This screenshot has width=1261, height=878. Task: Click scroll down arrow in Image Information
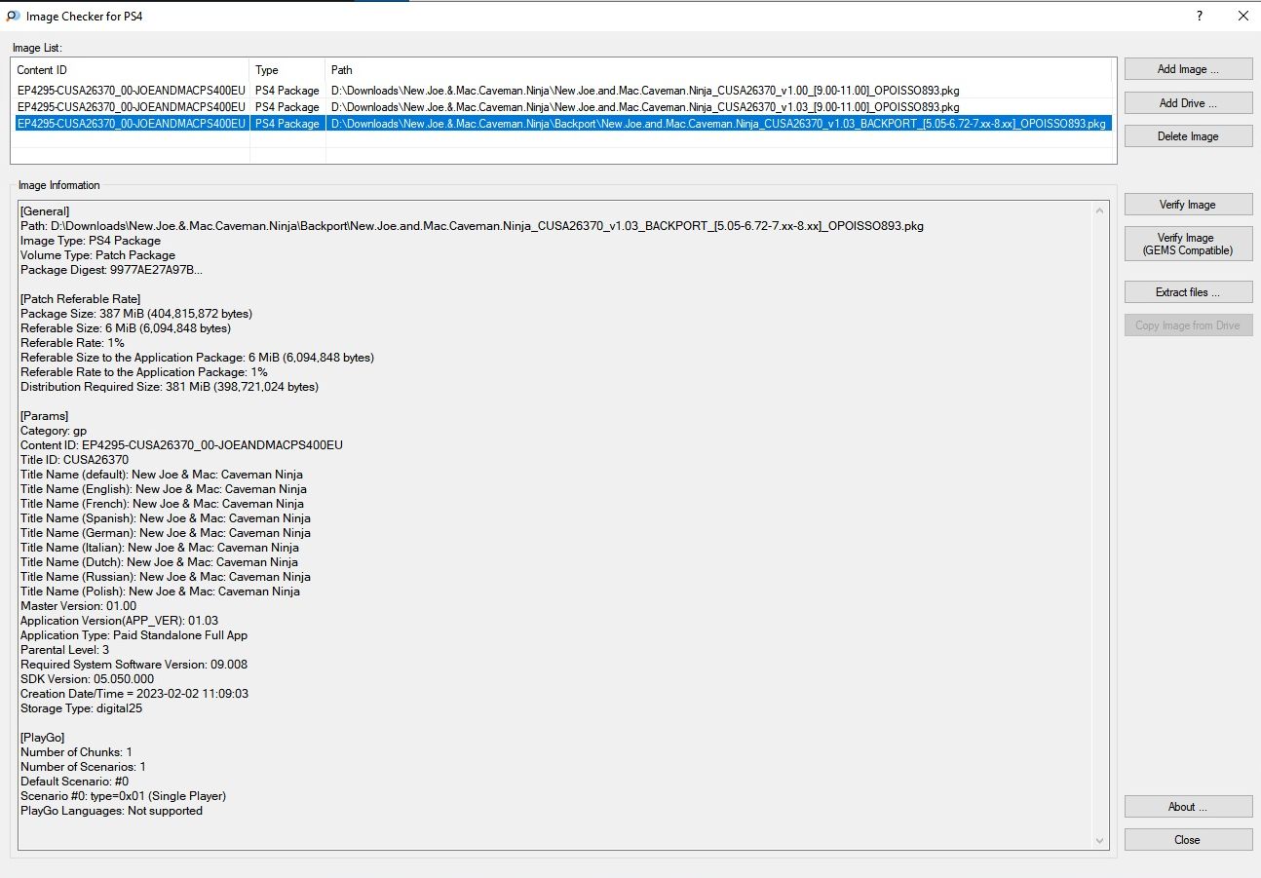coord(1101,840)
